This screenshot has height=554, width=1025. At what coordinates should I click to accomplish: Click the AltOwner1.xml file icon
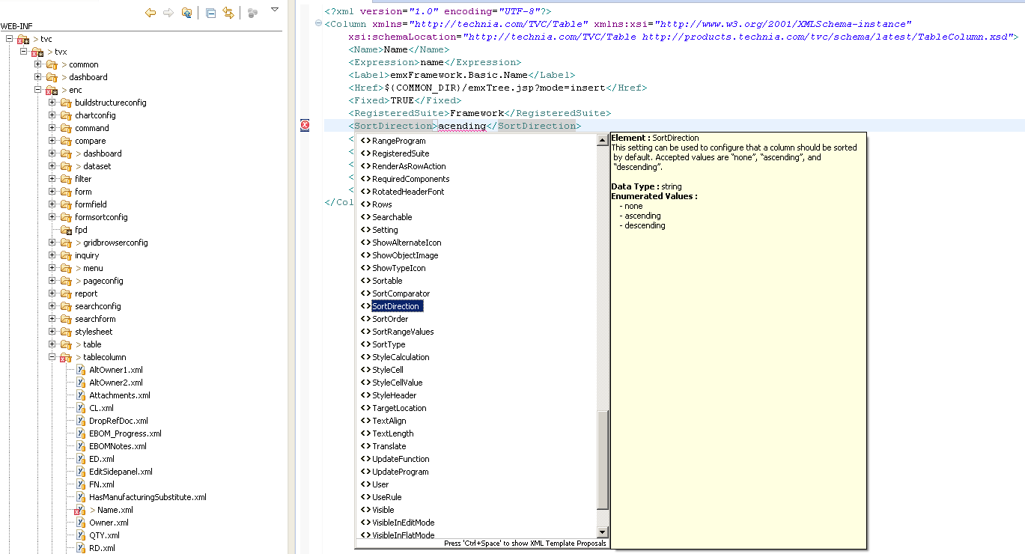pyautogui.click(x=81, y=370)
